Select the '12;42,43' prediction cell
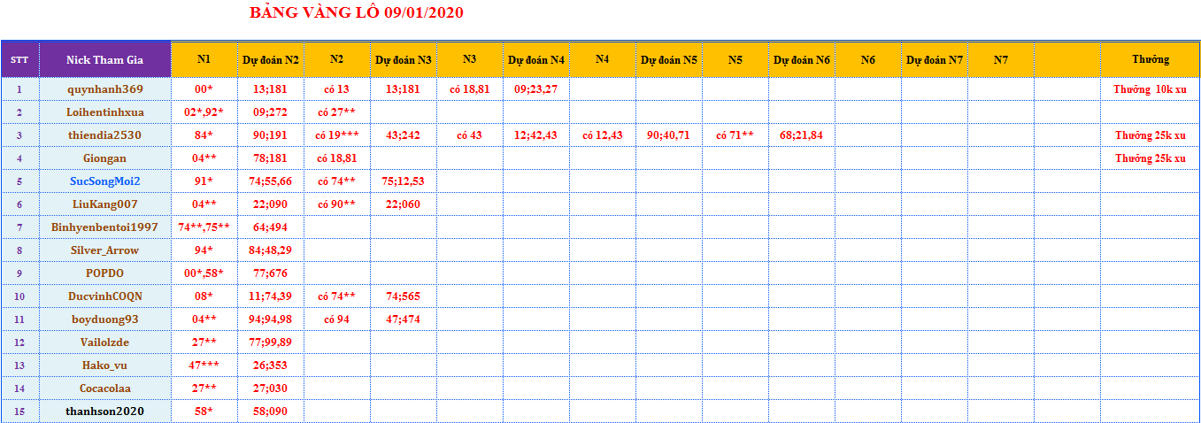 pyautogui.click(x=536, y=135)
